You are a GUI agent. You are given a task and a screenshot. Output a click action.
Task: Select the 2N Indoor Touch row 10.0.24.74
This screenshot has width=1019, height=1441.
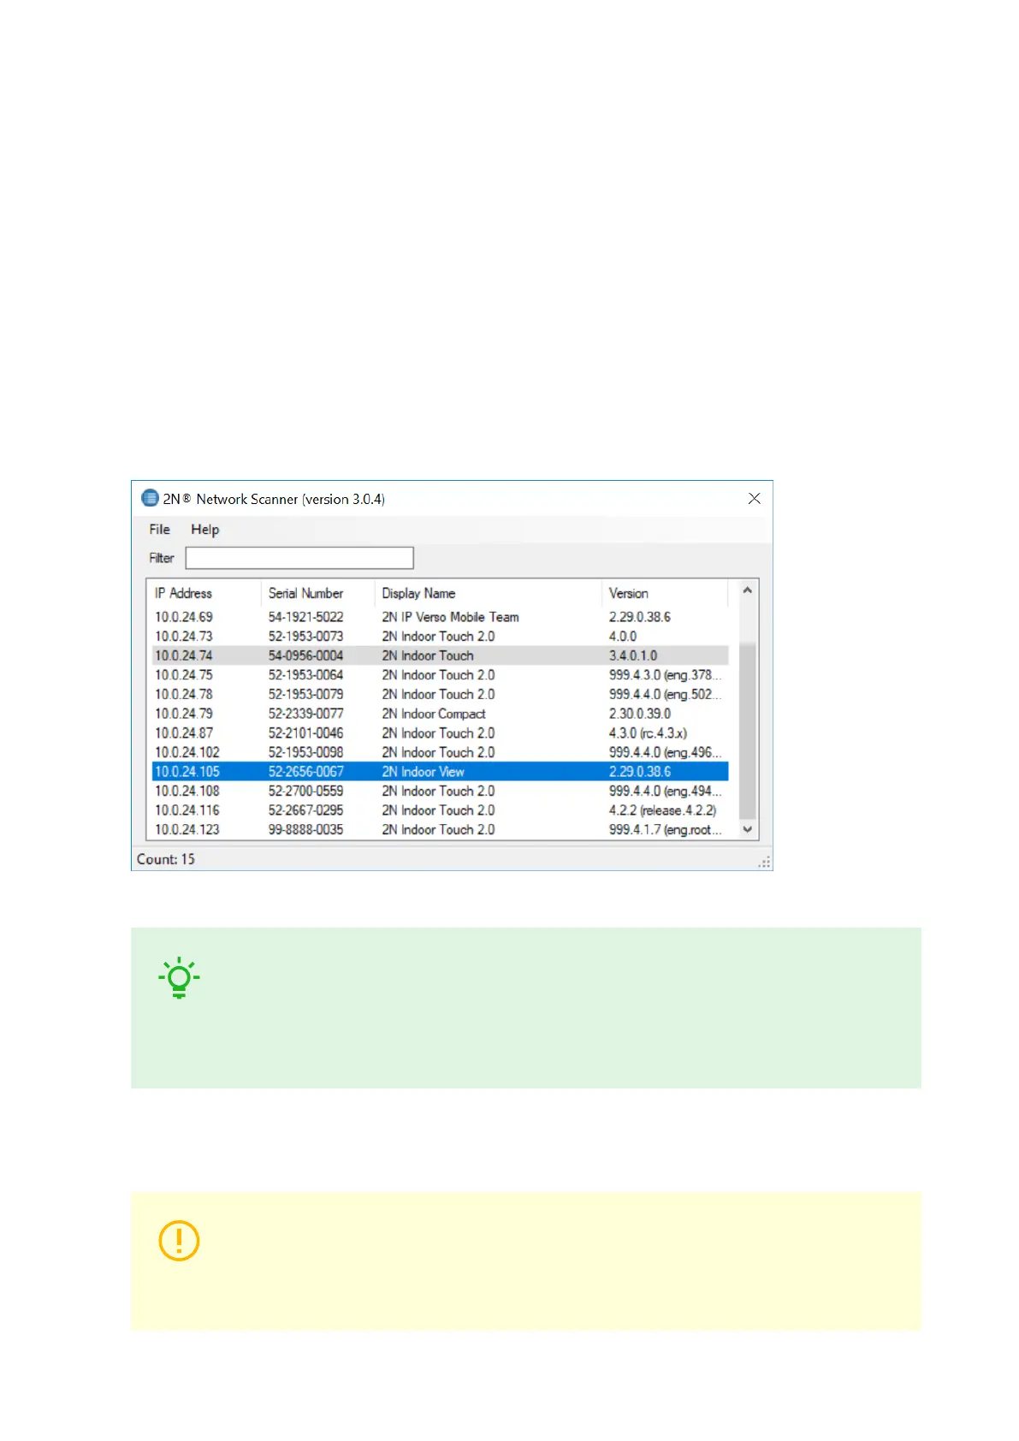click(428, 655)
